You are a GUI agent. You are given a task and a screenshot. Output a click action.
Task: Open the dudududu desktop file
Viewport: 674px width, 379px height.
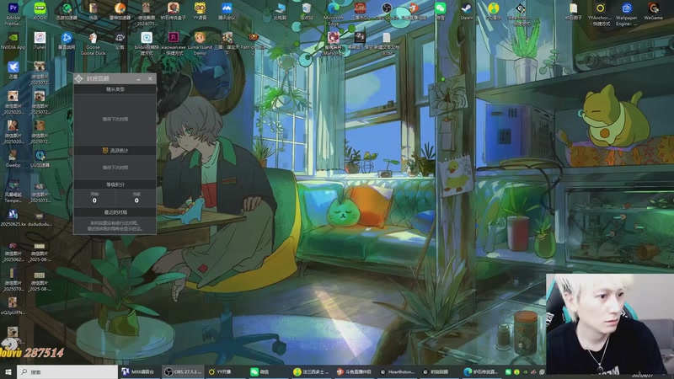pyautogui.click(x=40, y=218)
